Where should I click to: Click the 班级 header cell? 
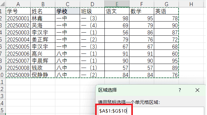point(92,11)
